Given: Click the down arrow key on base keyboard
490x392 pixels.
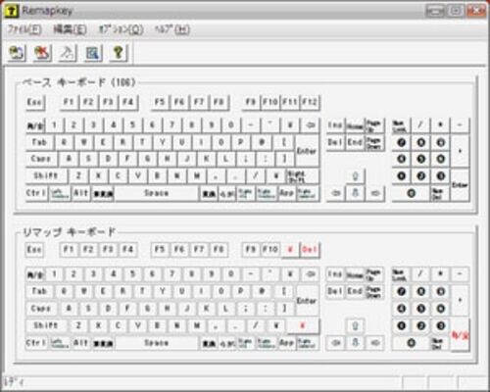Looking at the screenshot, I should click(356, 193).
